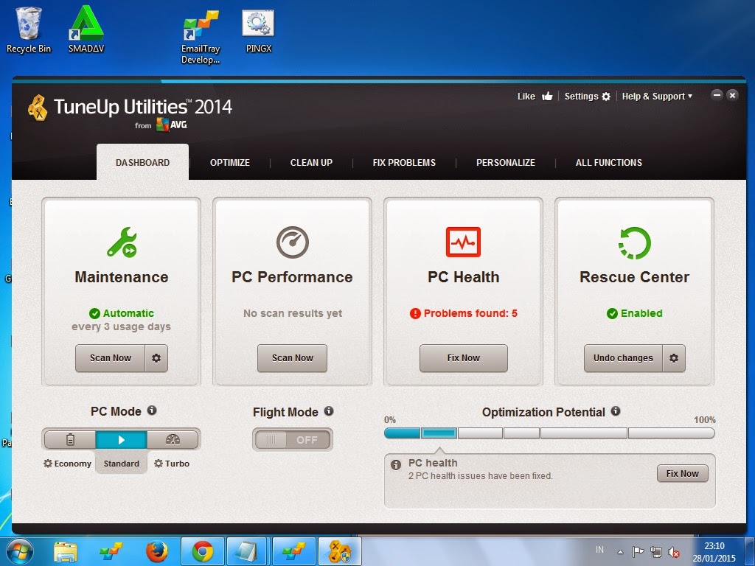Click the 'Automatic' maintenance status text
This screenshot has width=755, height=566.
(128, 313)
